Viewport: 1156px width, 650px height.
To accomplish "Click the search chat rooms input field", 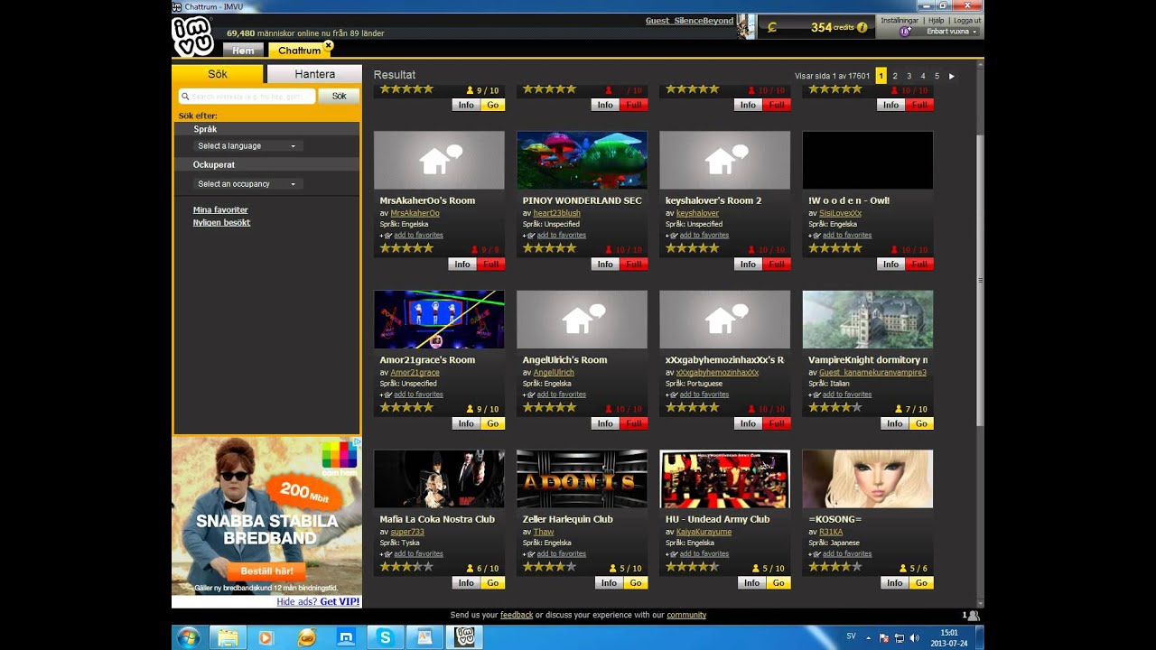I will (247, 96).
